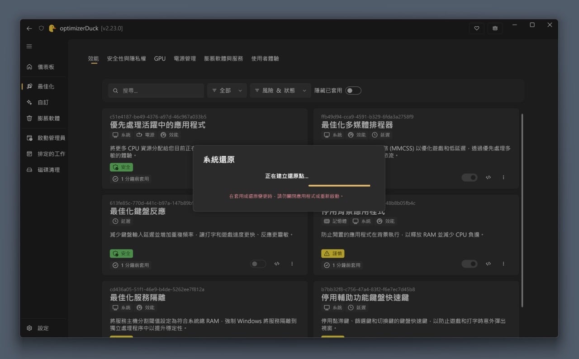Click 1 分鐘前套用 on 優先處理活躍中的應用程式 card
579x359 pixels.
pyautogui.click(x=131, y=179)
